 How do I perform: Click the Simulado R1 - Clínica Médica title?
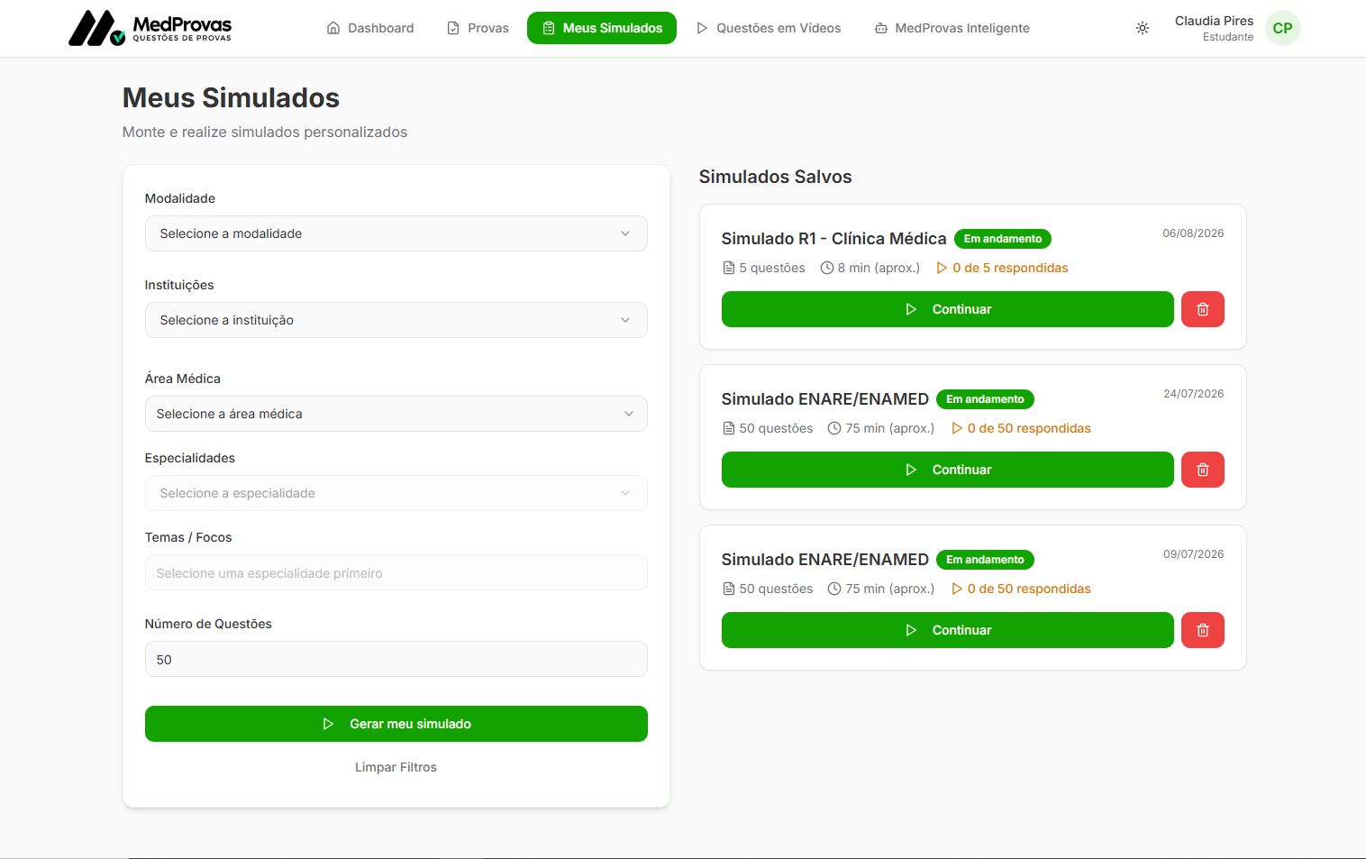click(833, 239)
